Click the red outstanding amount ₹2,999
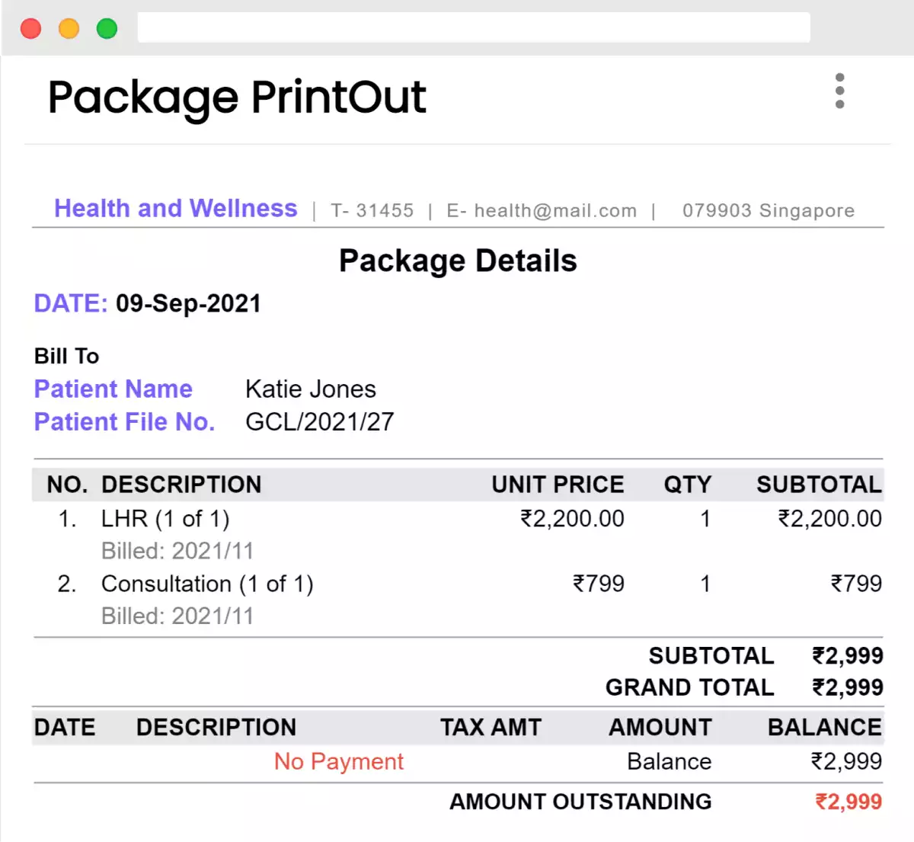 pyautogui.click(x=848, y=802)
